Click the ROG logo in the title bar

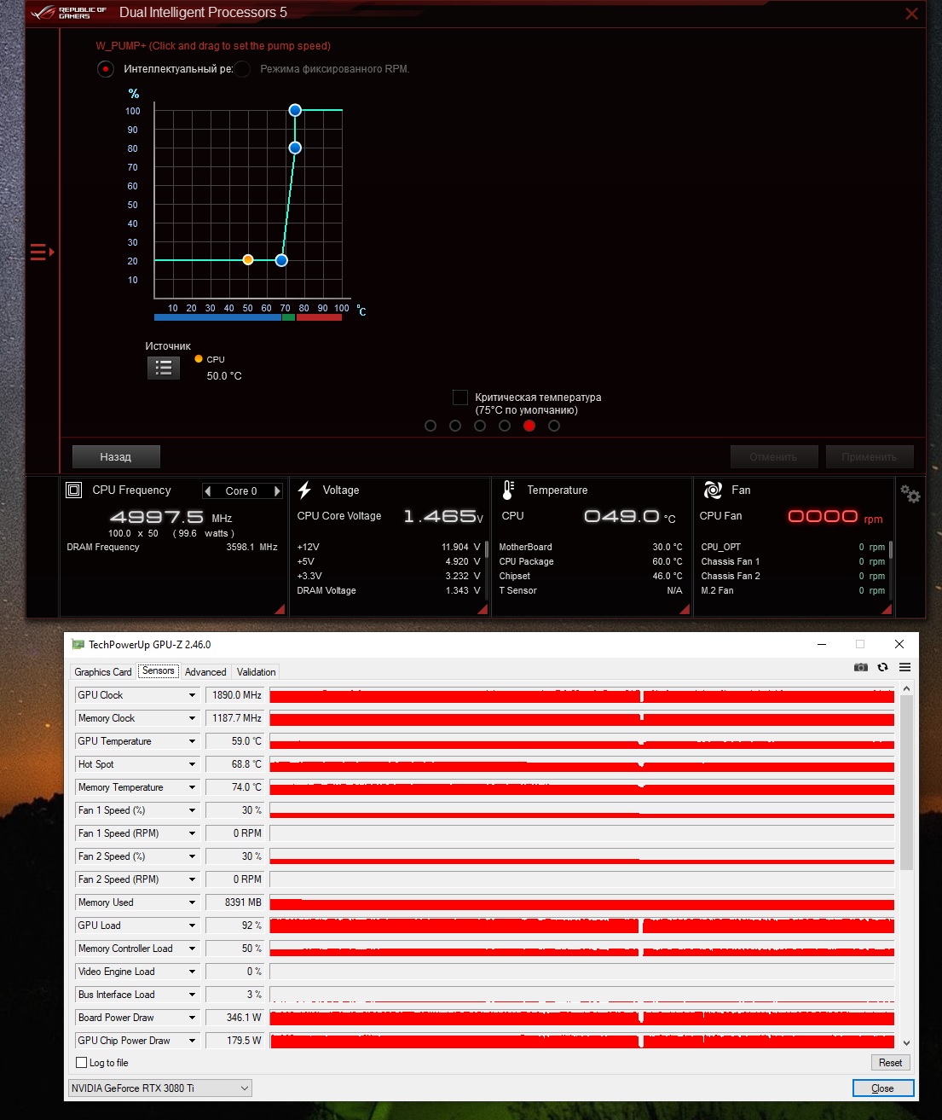(x=43, y=13)
